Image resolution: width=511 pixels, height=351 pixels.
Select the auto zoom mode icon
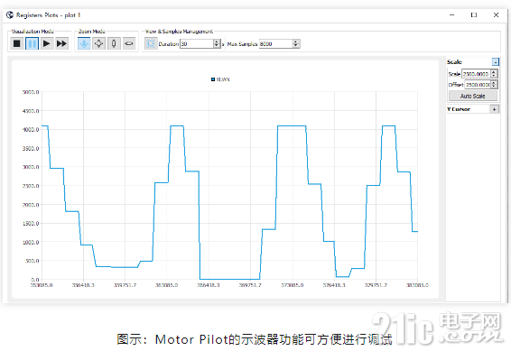coord(84,43)
